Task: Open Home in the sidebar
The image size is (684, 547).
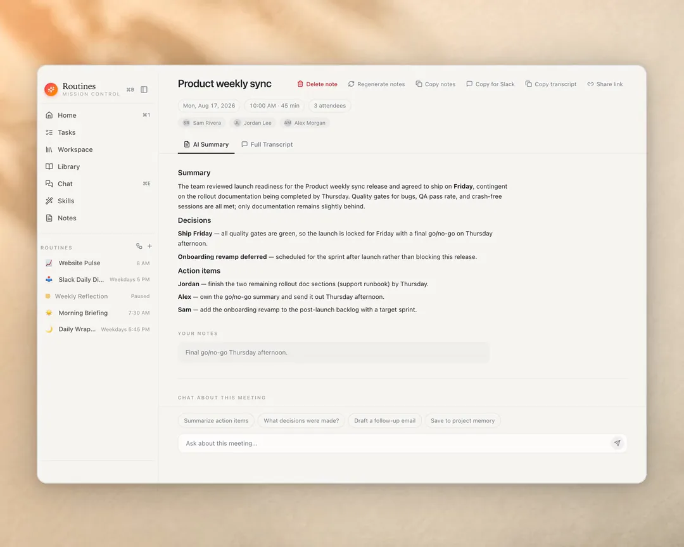Action: click(x=98, y=115)
